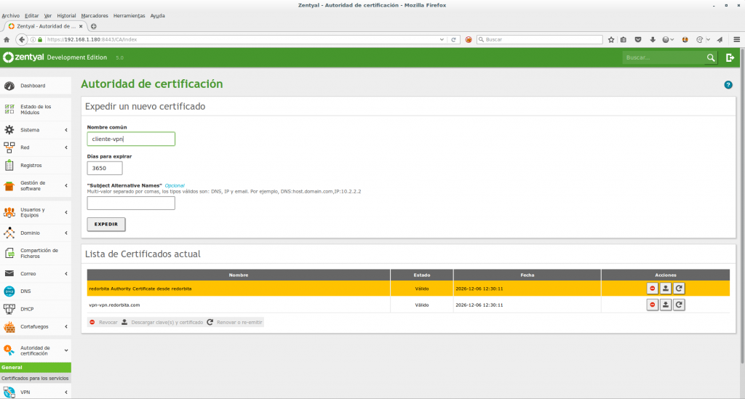
Task: Expand the Sistema sidebar section
Action: tap(35, 130)
